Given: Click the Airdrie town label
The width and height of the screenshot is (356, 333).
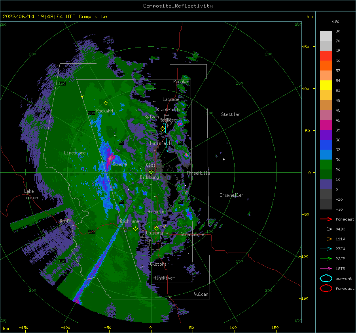Looking at the screenshot, I should (156, 211).
